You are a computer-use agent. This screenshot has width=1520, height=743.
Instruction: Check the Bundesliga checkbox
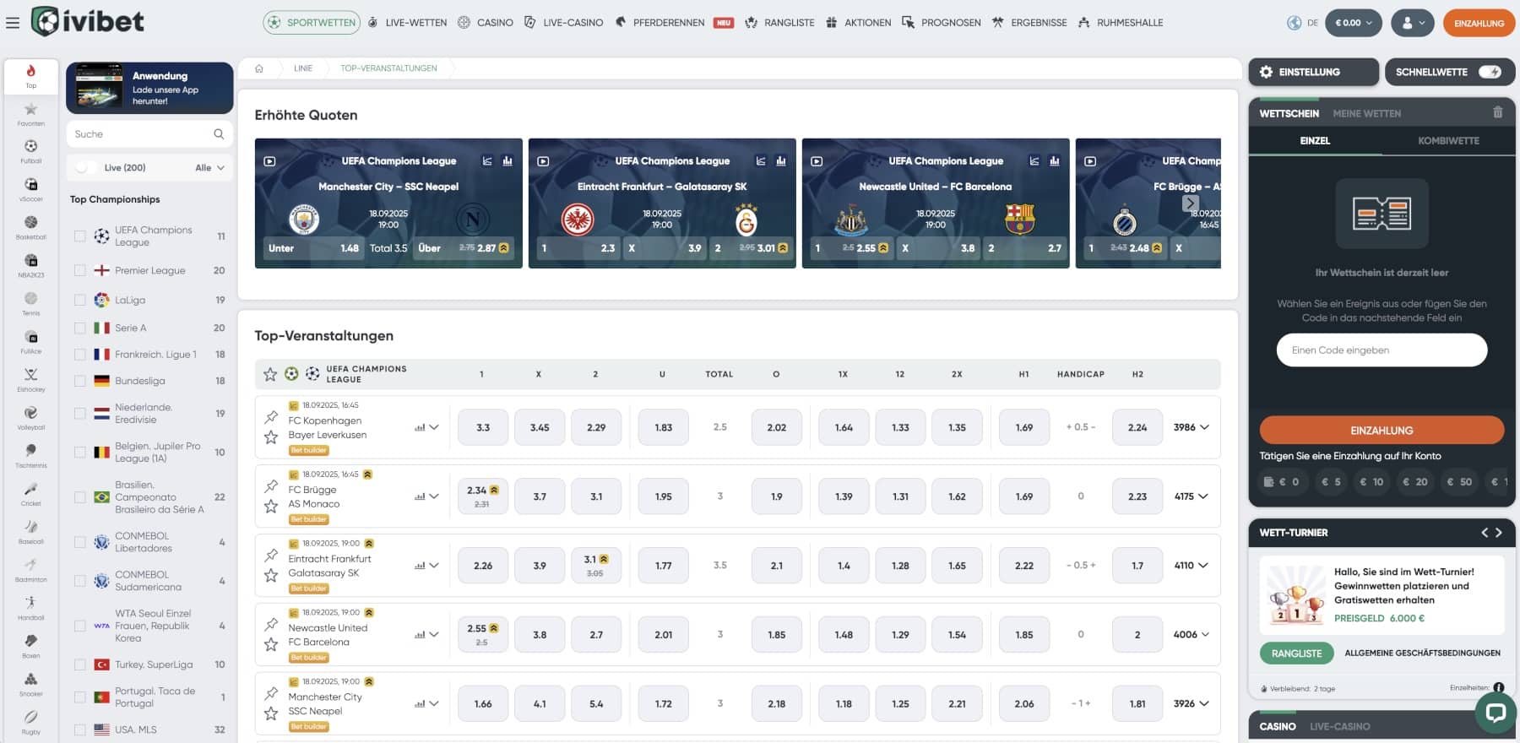point(80,381)
